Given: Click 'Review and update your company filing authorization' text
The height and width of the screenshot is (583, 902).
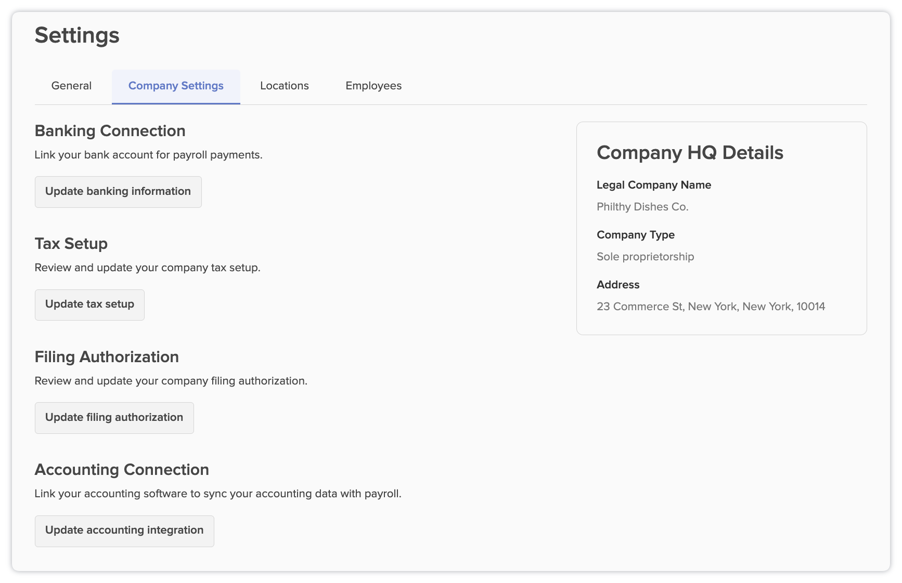Looking at the screenshot, I should pyautogui.click(x=171, y=381).
